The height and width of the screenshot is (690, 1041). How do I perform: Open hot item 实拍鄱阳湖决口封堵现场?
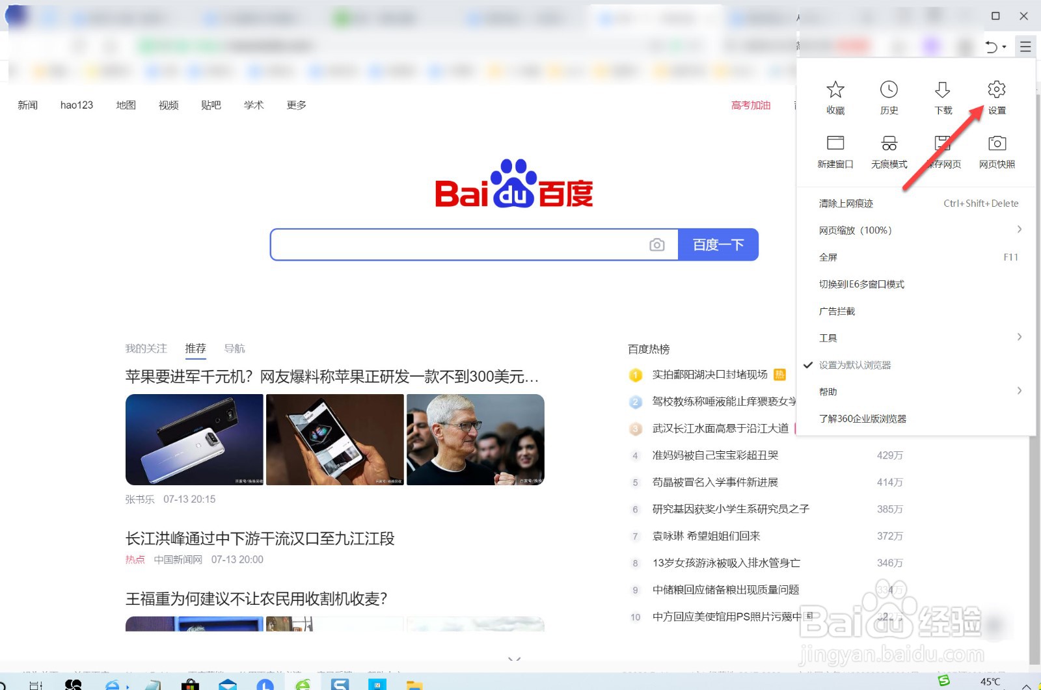(710, 375)
